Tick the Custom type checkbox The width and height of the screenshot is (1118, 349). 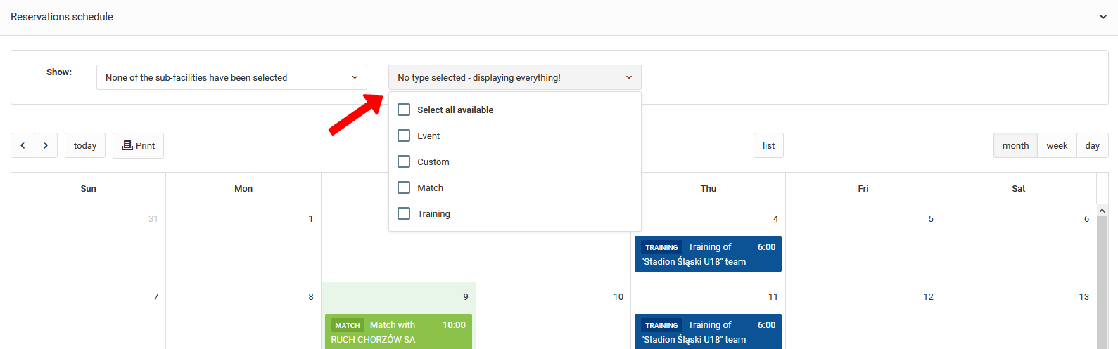[x=404, y=162]
